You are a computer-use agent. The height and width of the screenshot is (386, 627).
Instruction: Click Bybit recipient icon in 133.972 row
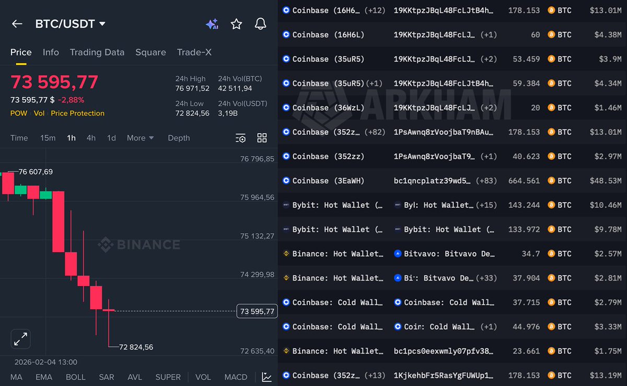click(398, 229)
